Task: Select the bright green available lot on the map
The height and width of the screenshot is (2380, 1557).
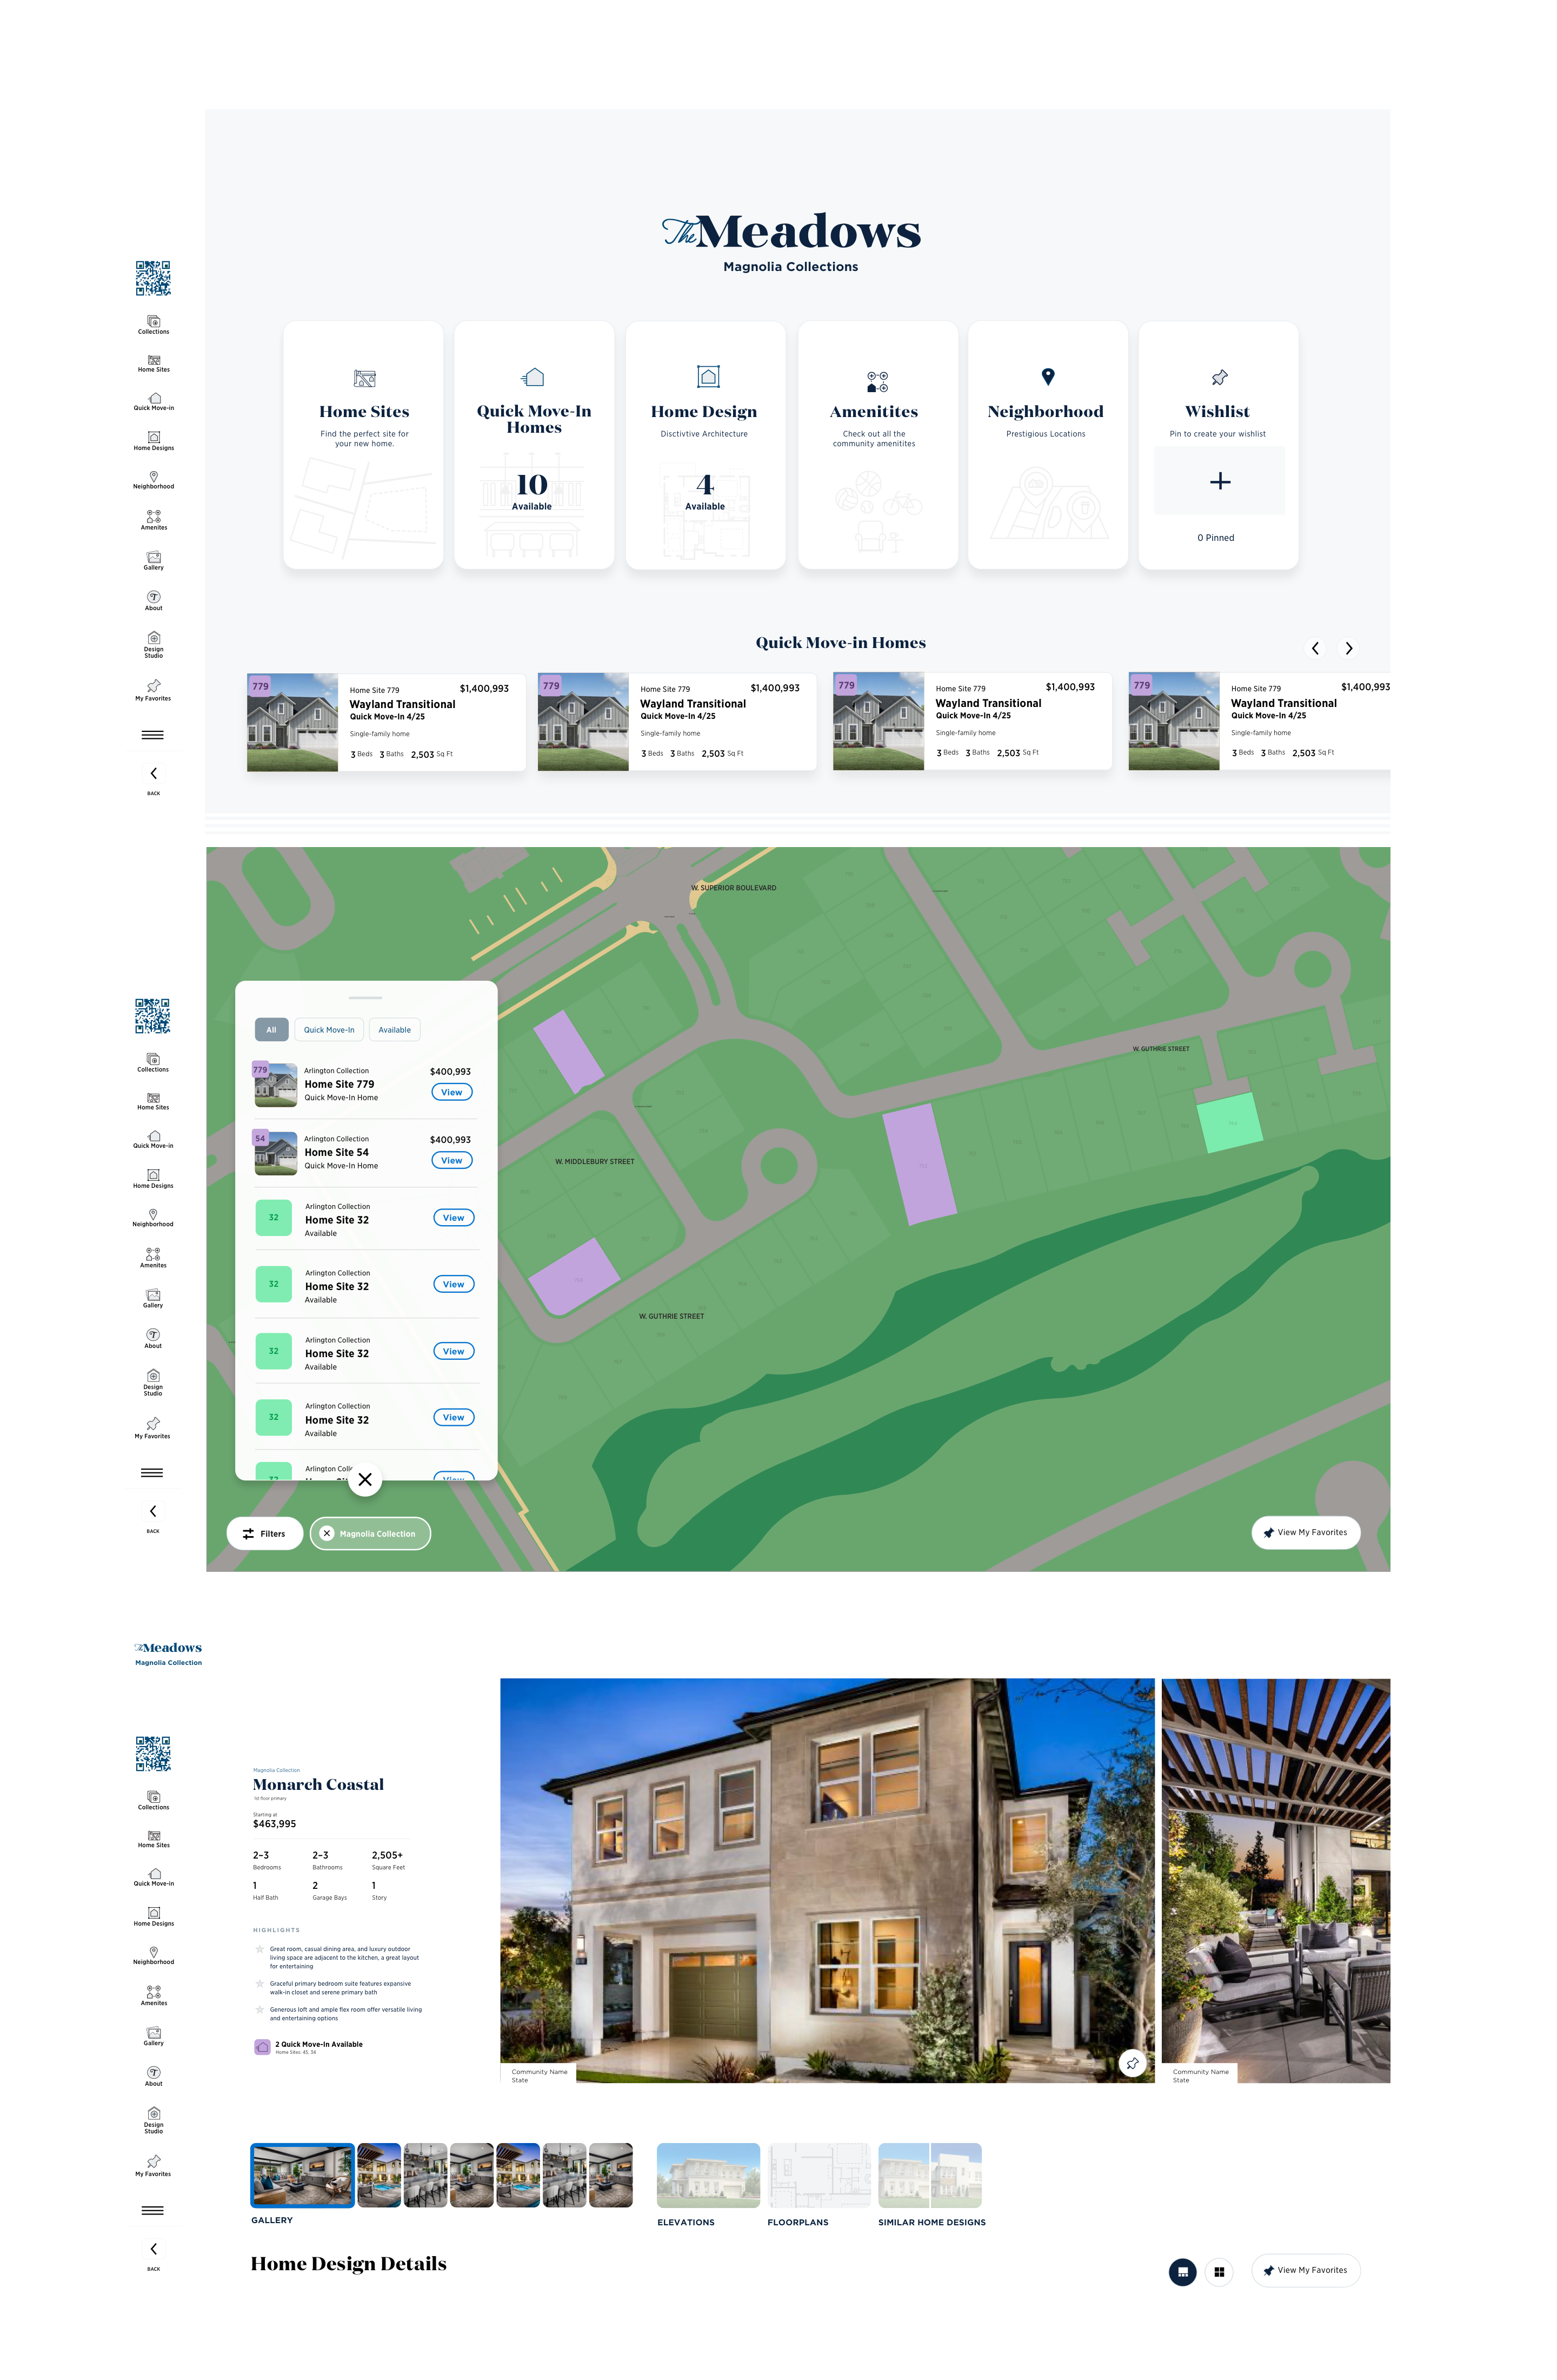Action: (1230, 1122)
